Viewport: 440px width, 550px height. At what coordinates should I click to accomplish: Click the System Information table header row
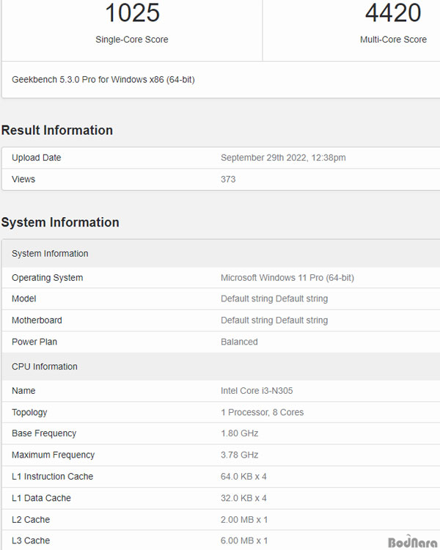coord(221,254)
